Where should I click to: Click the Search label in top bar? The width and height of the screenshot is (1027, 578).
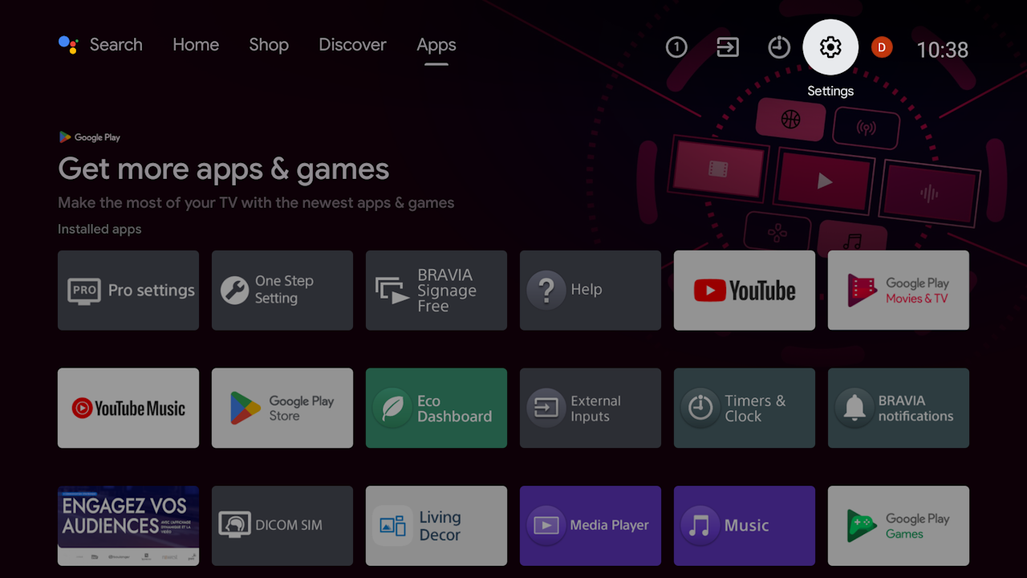coord(116,45)
